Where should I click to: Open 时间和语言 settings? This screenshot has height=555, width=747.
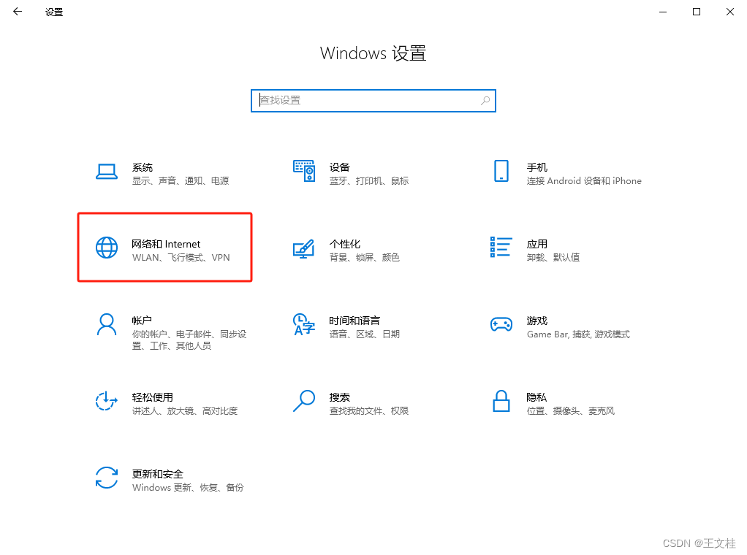354,321
